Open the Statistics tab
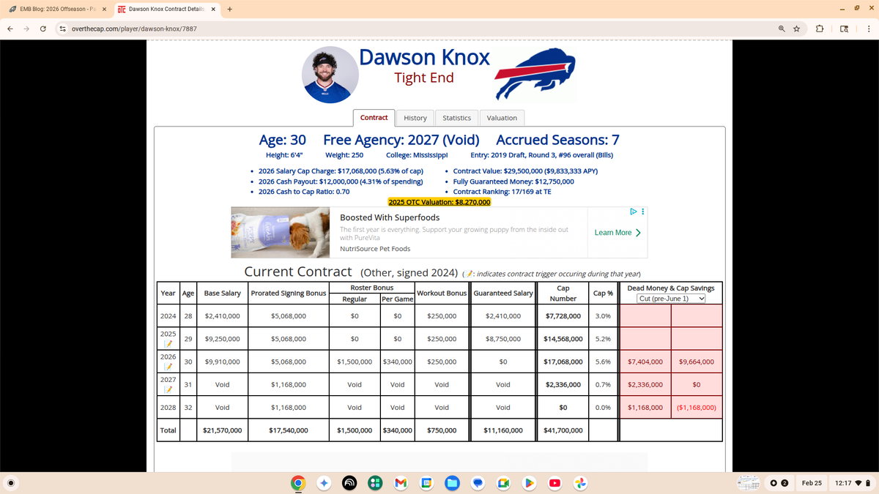Viewport: 879px width, 494px height. [x=456, y=118]
